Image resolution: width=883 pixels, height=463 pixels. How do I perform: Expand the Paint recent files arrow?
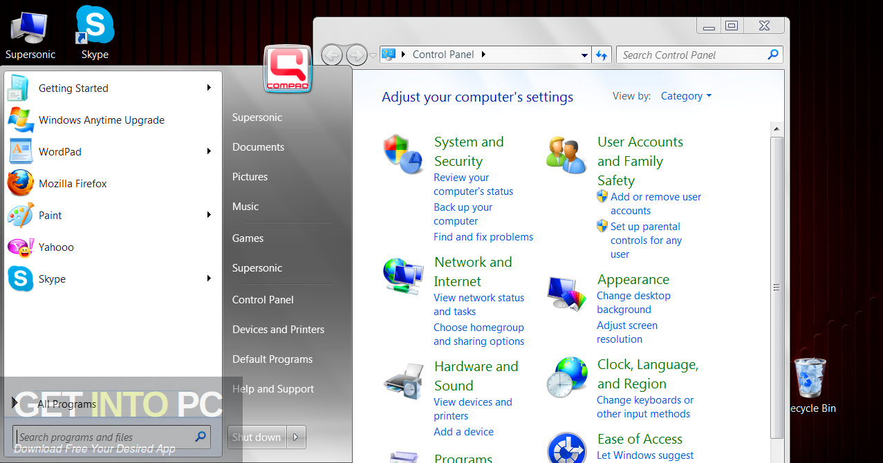[209, 215]
